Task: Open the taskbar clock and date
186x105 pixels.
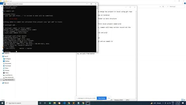Action: (178, 103)
